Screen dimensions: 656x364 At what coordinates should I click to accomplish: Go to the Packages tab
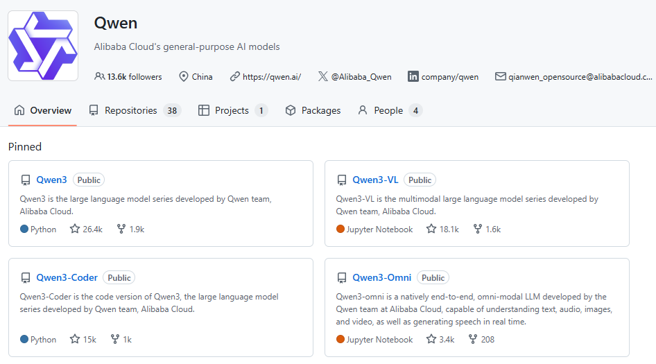tap(313, 110)
